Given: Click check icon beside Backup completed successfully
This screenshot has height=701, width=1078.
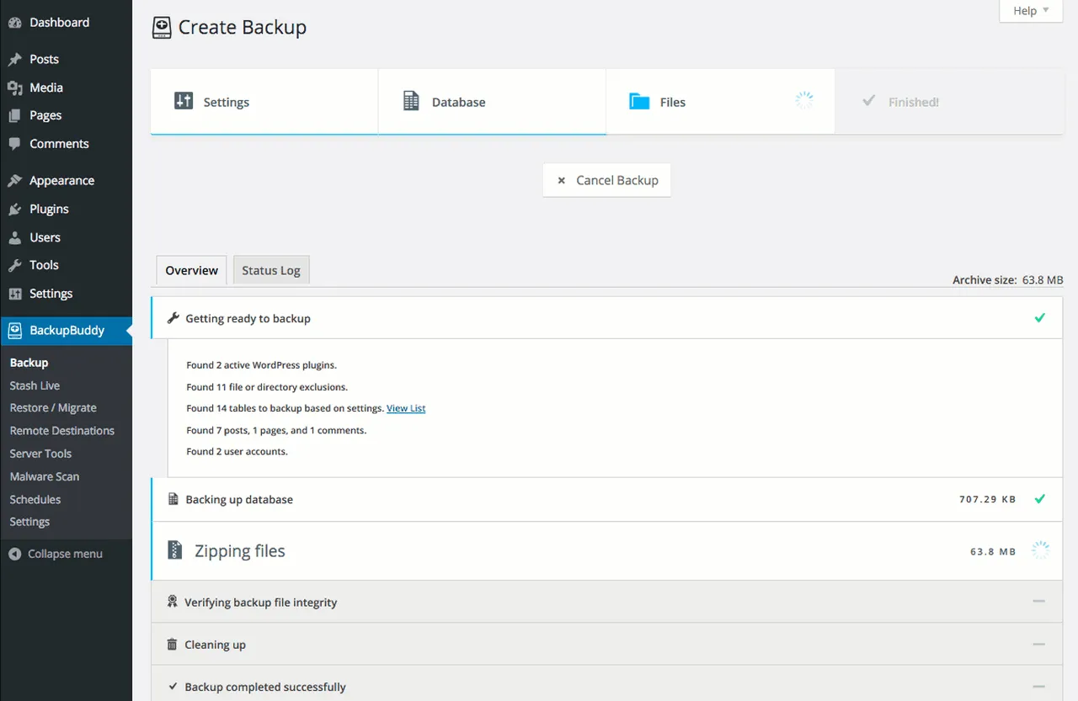Looking at the screenshot, I should [x=173, y=687].
